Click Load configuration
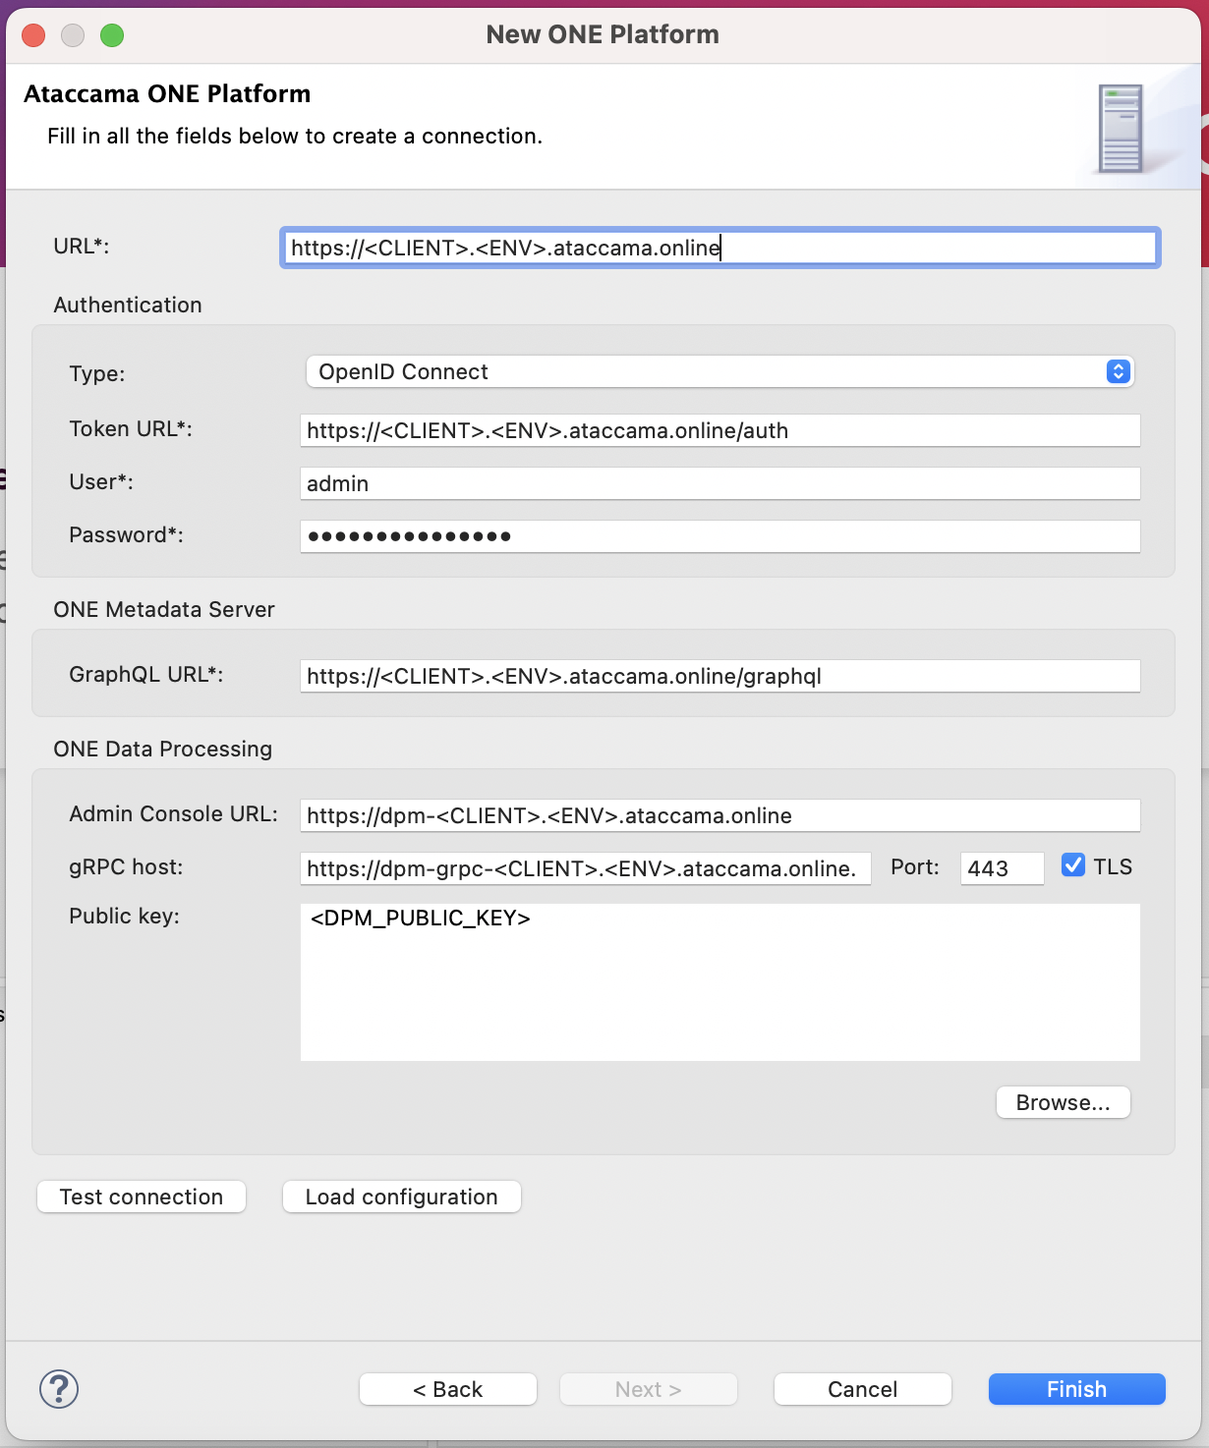The width and height of the screenshot is (1209, 1448). (401, 1197)
